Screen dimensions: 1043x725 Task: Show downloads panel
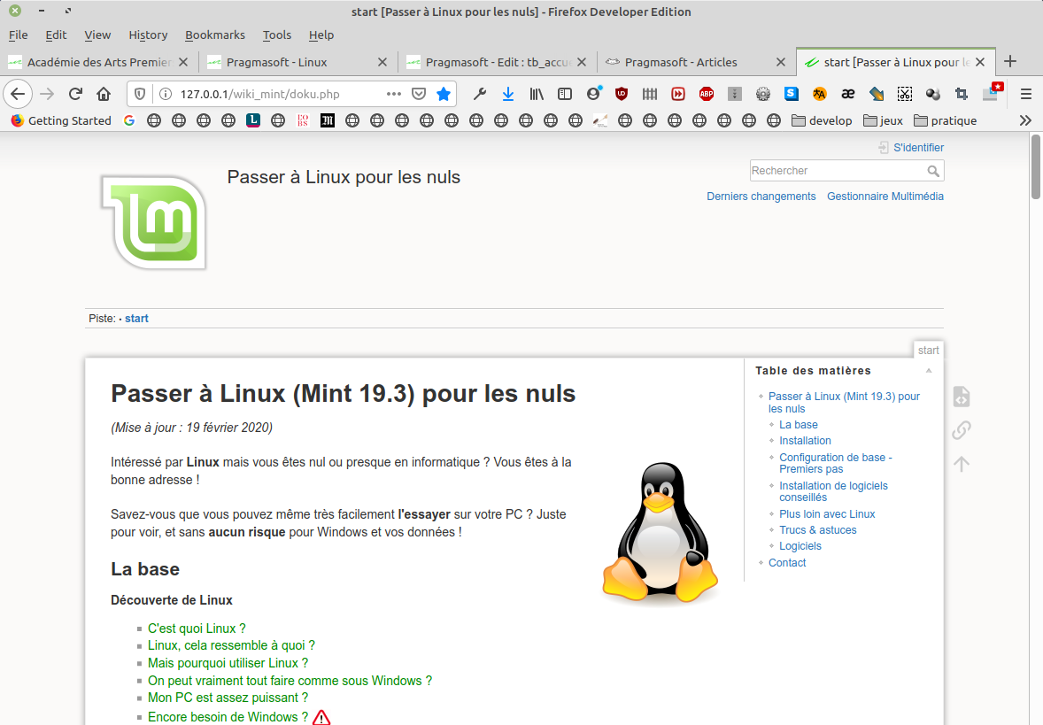click(507, 94)
